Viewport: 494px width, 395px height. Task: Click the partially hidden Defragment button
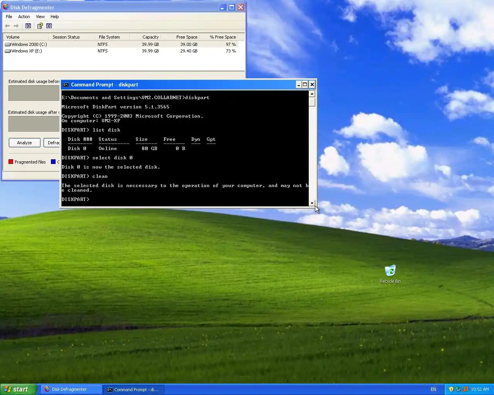point(52,143)
